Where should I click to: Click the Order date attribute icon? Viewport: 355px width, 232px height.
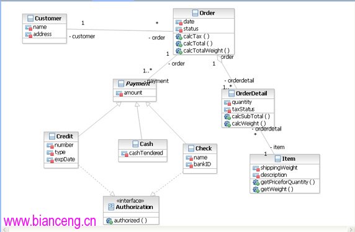point(179,22)
